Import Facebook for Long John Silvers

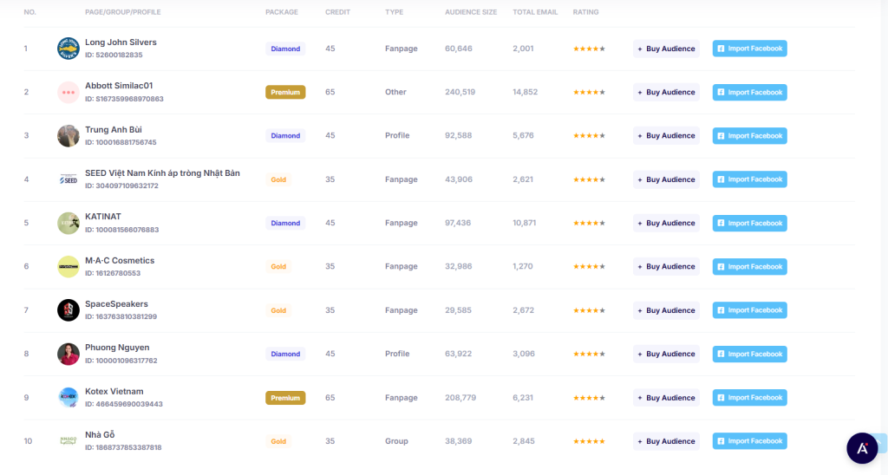(x=749, y=49)
